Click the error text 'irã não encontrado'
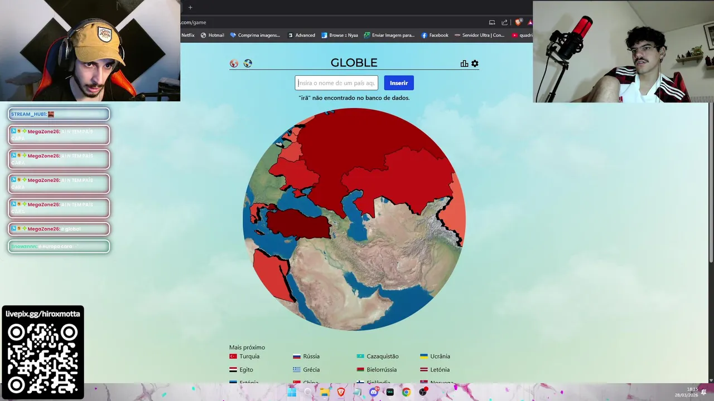Screen dimensions: 714x401 [x=354, y=98]
